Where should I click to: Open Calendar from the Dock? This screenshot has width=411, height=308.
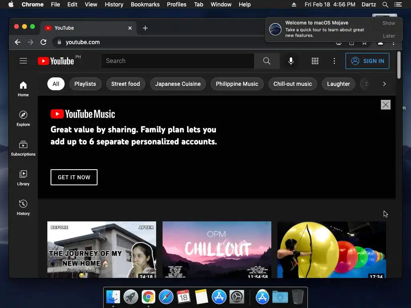[x=183, y=297]
